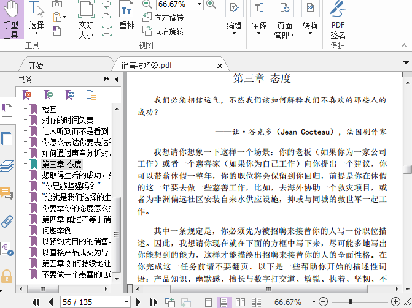Open the Pages thumbnail sidebar panel
This screenshot has width=412, height=308.
(7, 138)
